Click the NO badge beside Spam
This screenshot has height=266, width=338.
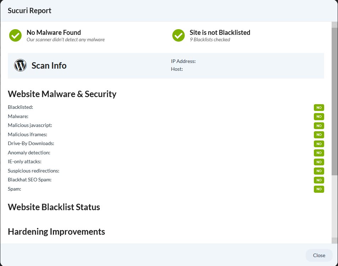pyautogui.click(x=319, y=189)
